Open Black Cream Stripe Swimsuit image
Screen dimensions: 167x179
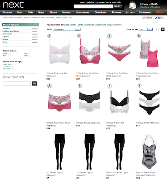(x=149, y=152)
